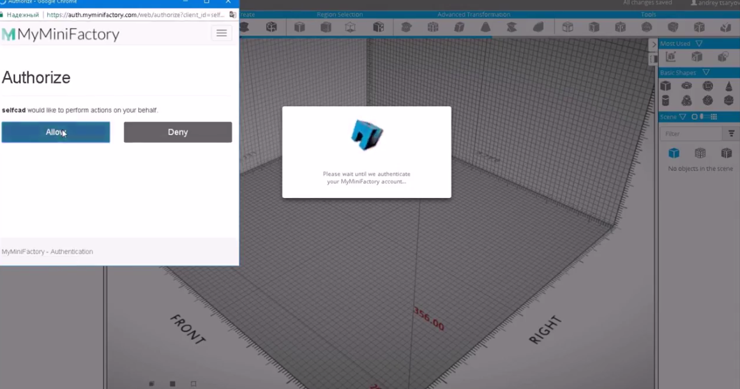Viewport: 740px width, 389px height.
Task: Click the fourth Region Selection cube icon
Action: pos(379,27)
